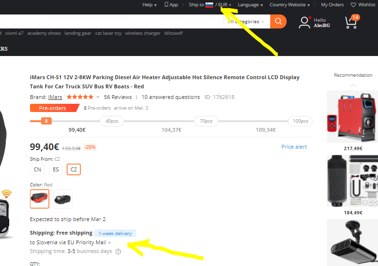Viewport: 378px width, 266px height.
Task: Click the Slovenia flag in Ship to
Action: (209, 5)
